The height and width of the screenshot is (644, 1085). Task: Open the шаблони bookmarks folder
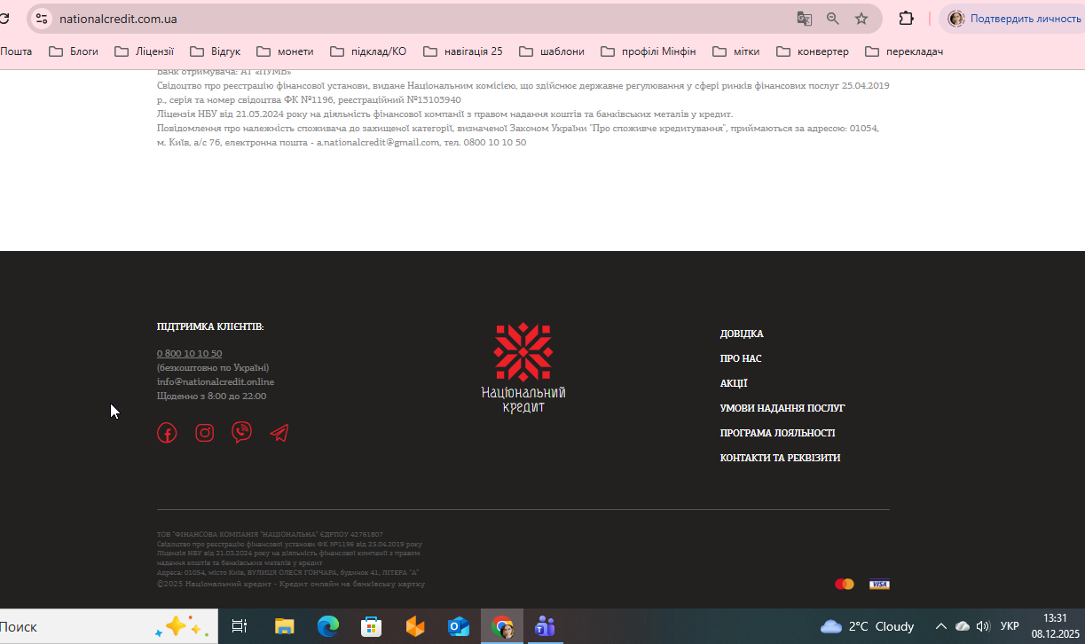552,51
